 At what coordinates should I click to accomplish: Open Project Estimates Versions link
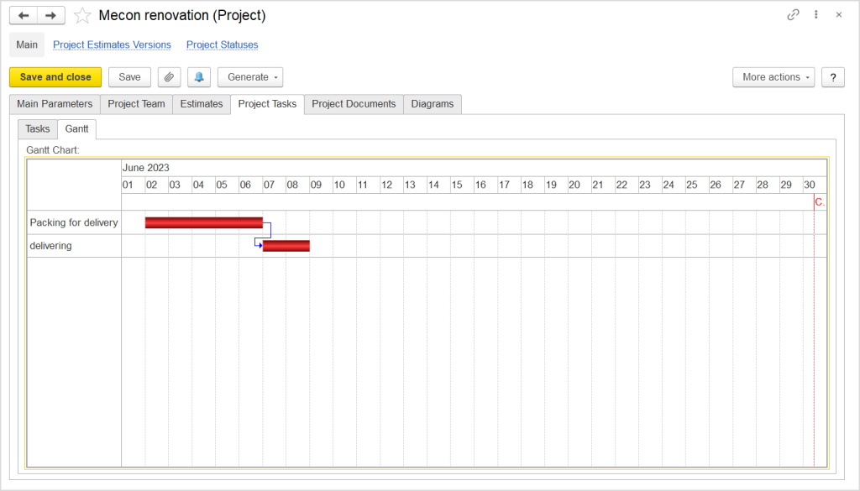point(112,45)
